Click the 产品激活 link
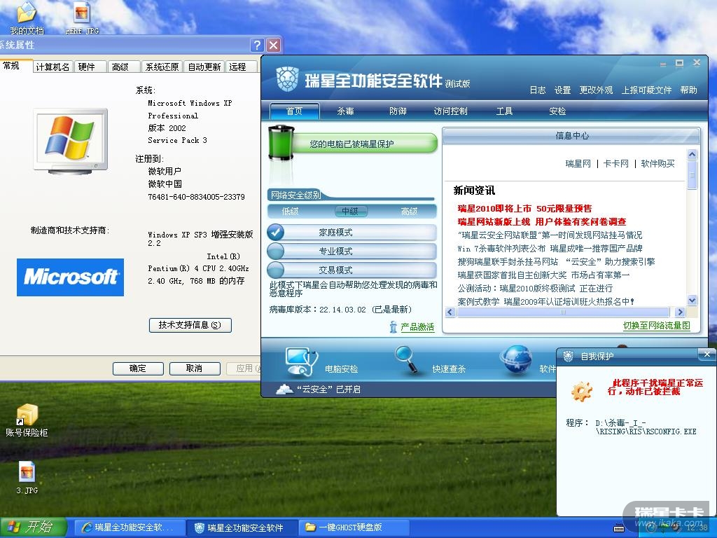 click(417, 326)
